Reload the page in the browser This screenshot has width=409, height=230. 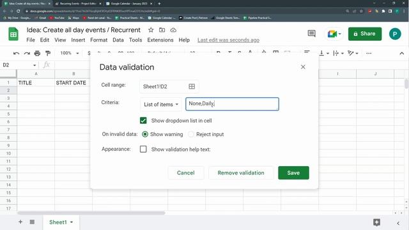(18, 11)
